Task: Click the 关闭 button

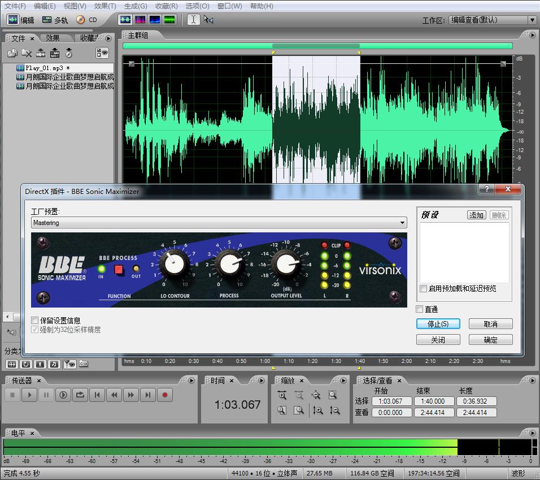Action: (438, 340)
